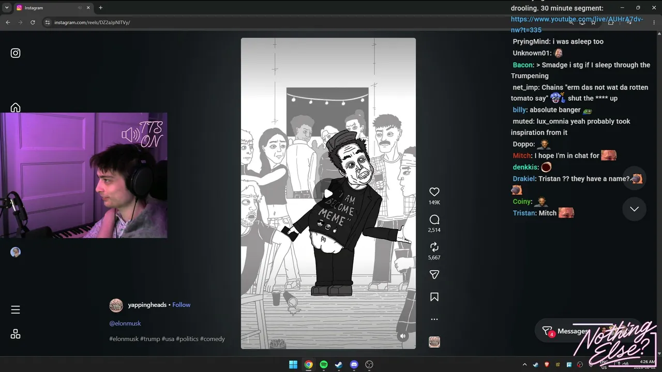Open the yappingheads profile picture
662x372 pixels.
click(x=116, y=305)
